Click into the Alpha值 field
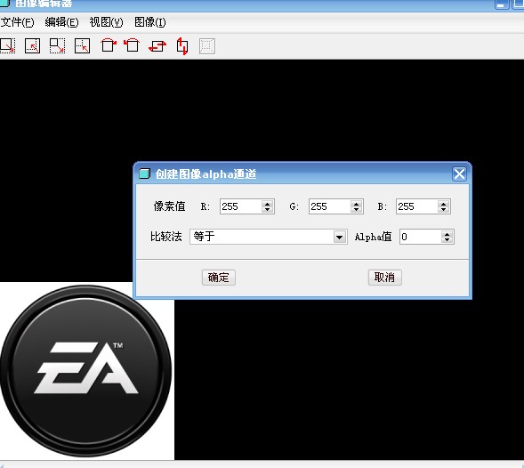Image resolution: width=524 pixels, height=468 pixels. (421, 237)
